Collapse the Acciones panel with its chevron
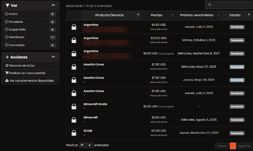 53,57
